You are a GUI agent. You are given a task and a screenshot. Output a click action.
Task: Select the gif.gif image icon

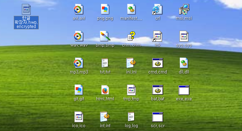[x=79, y=90]
